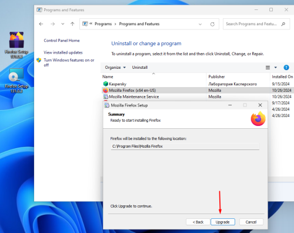This screenshot has width=294, height=233.
Task: Click the search magnifier icon
Action: click(283, 24)
